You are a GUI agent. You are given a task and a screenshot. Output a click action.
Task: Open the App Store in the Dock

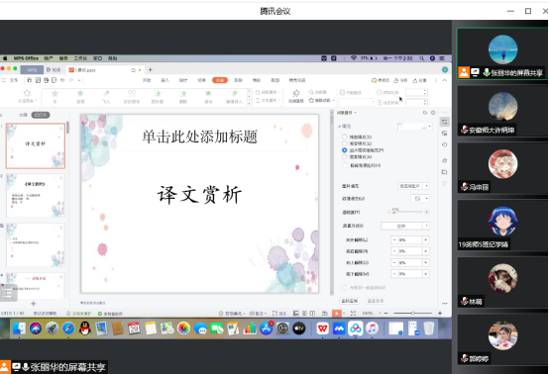point(267,328)
